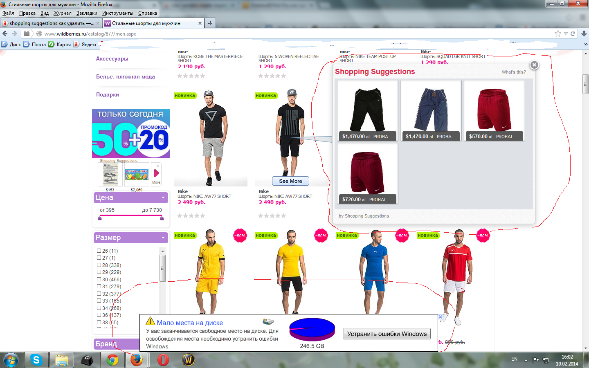The width and height of the screenshot is (589, 368).
Task: Check size 28 (338) checkbox
Action: (99, 265)
